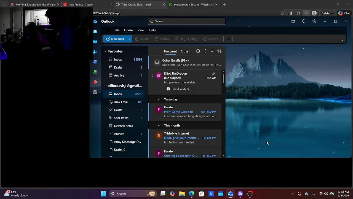Viewport: 353px width, 199px height.
Task: Open Windows Start menu
Action: click(x=103, y=194)
